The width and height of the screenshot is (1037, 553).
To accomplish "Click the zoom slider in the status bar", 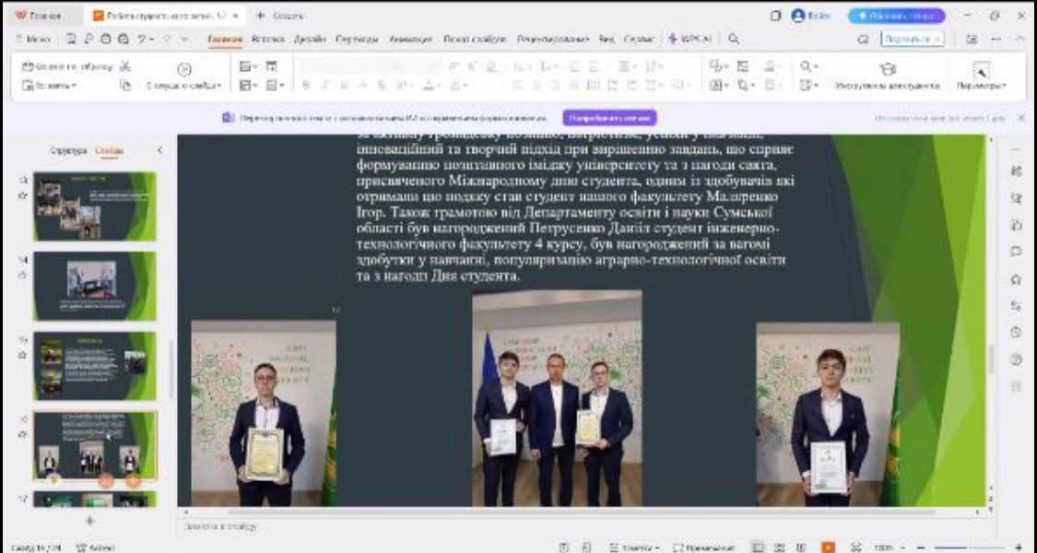I will pos(959,547).
